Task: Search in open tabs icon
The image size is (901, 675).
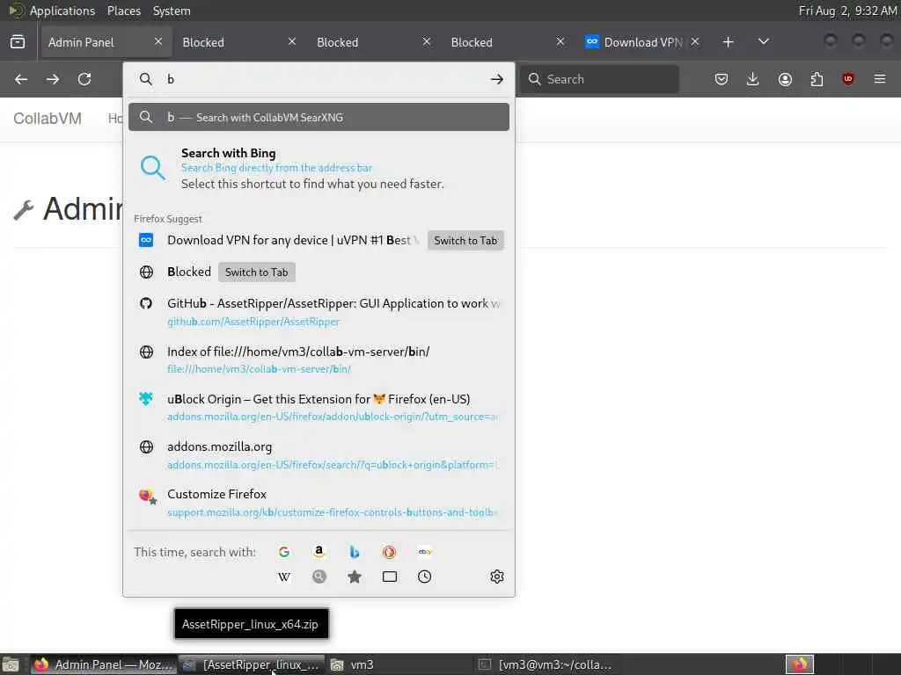Action: (390, 577)
